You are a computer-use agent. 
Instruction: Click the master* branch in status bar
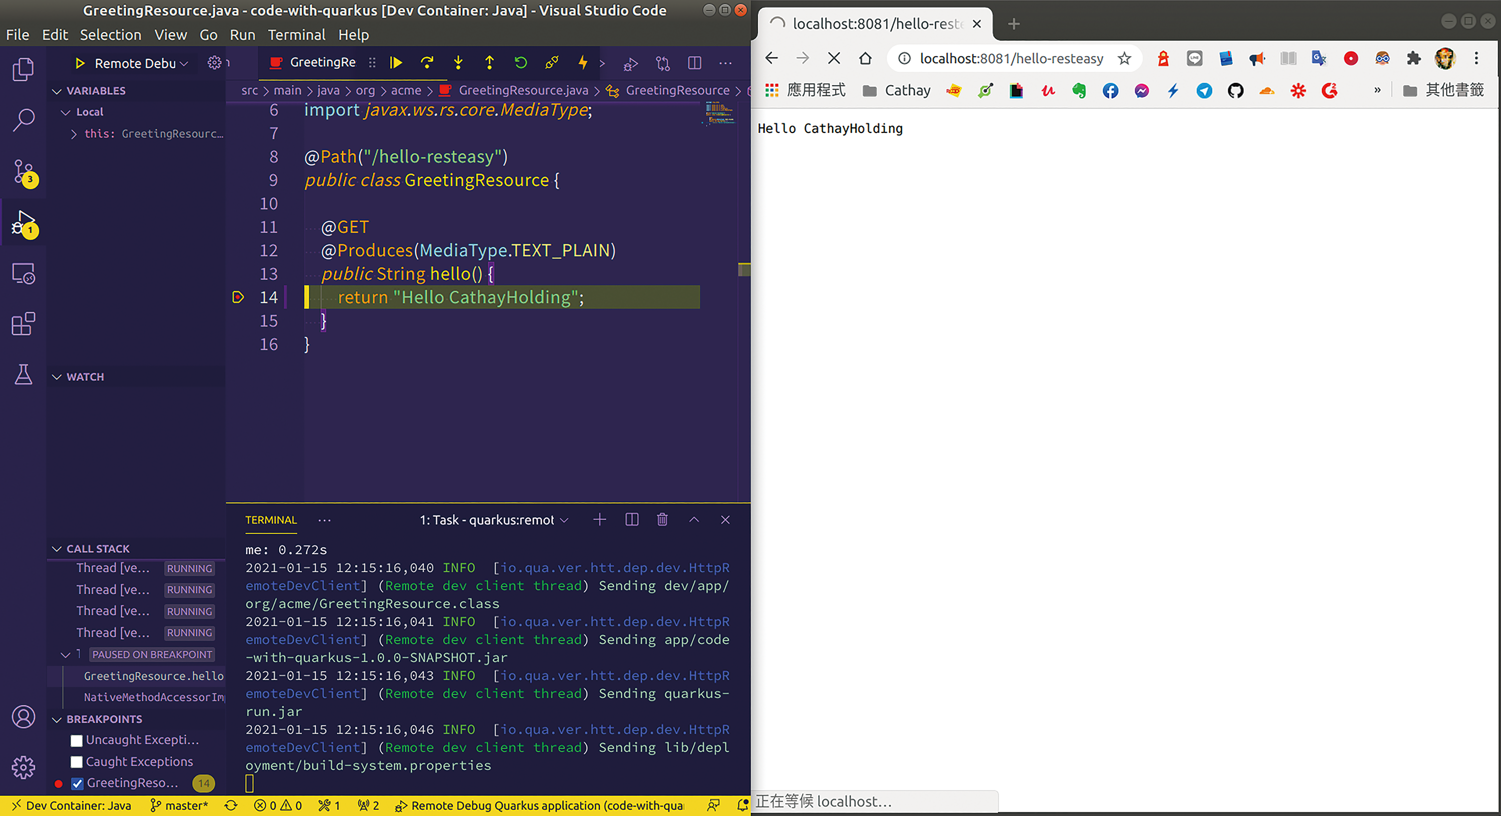180,805
